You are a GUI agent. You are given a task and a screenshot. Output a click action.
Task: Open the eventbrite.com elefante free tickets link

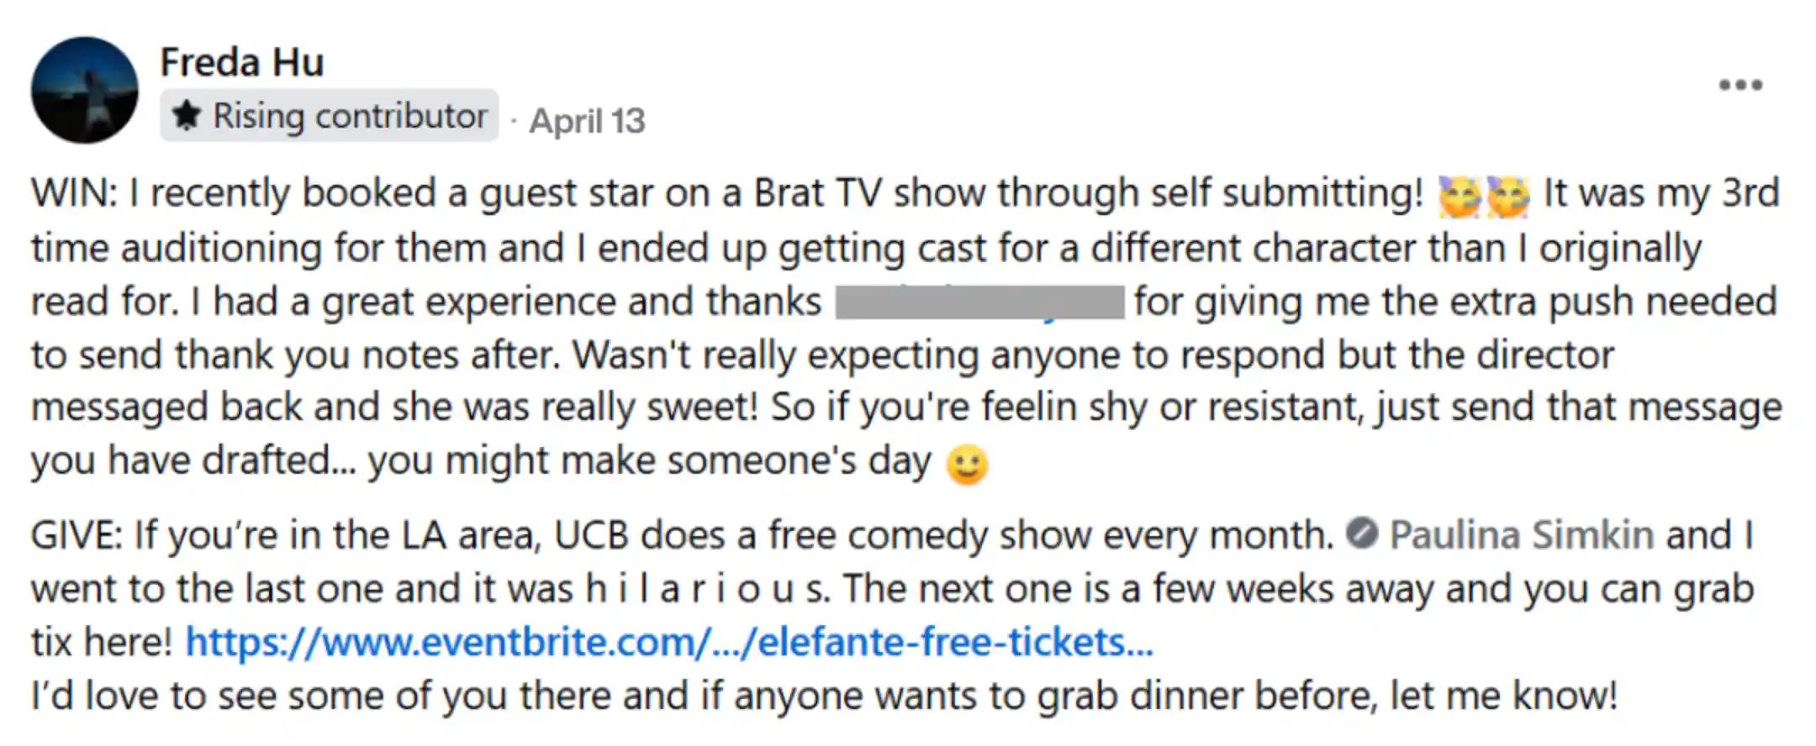[669, 642]
